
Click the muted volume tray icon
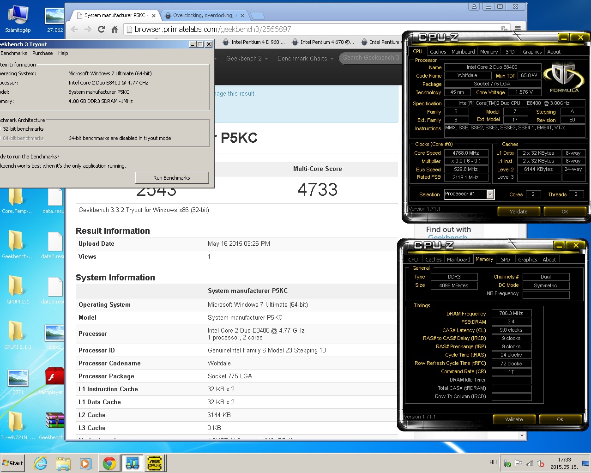(x=541, y=463)
